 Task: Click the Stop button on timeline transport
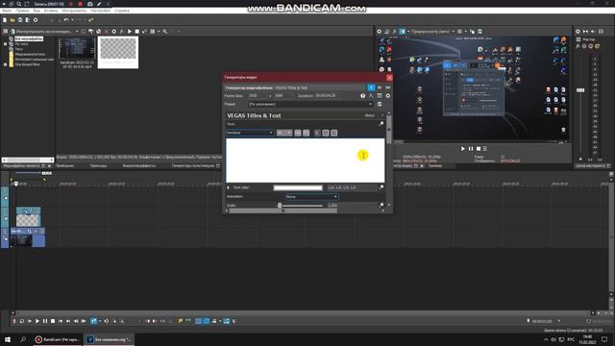(x=53, y=321)
